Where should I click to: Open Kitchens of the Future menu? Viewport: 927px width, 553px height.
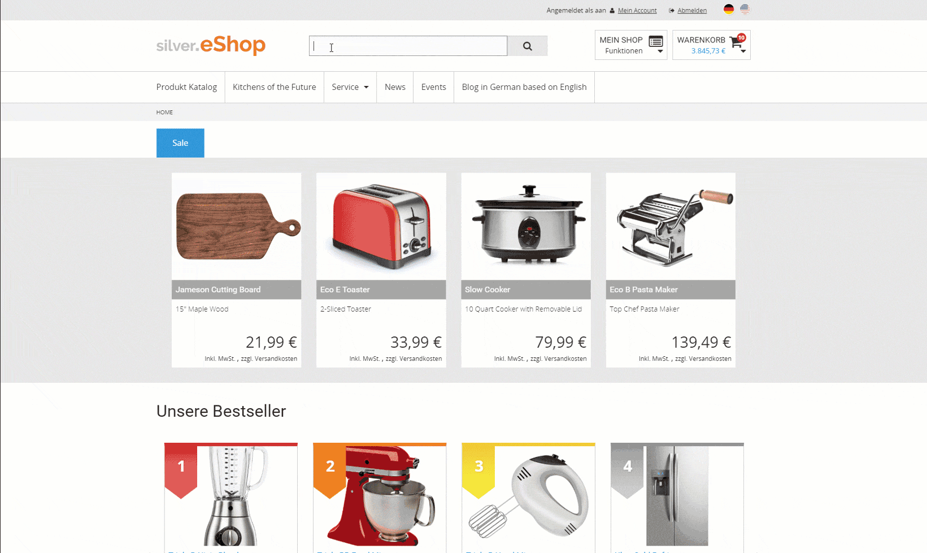coord(274,87)
